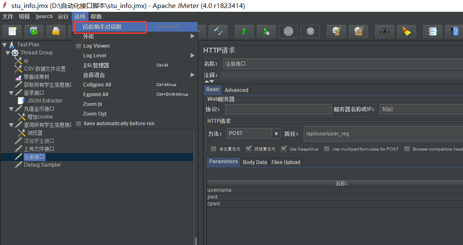Viewport: 463px width, 245px height.
Task: Click Zoom Out menu entry
Action: pyautogui.click(x=135, y=114)
